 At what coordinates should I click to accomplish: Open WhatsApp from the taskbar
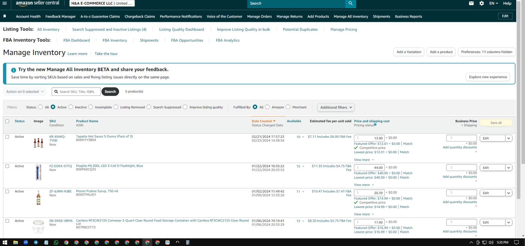click(56, 242)
